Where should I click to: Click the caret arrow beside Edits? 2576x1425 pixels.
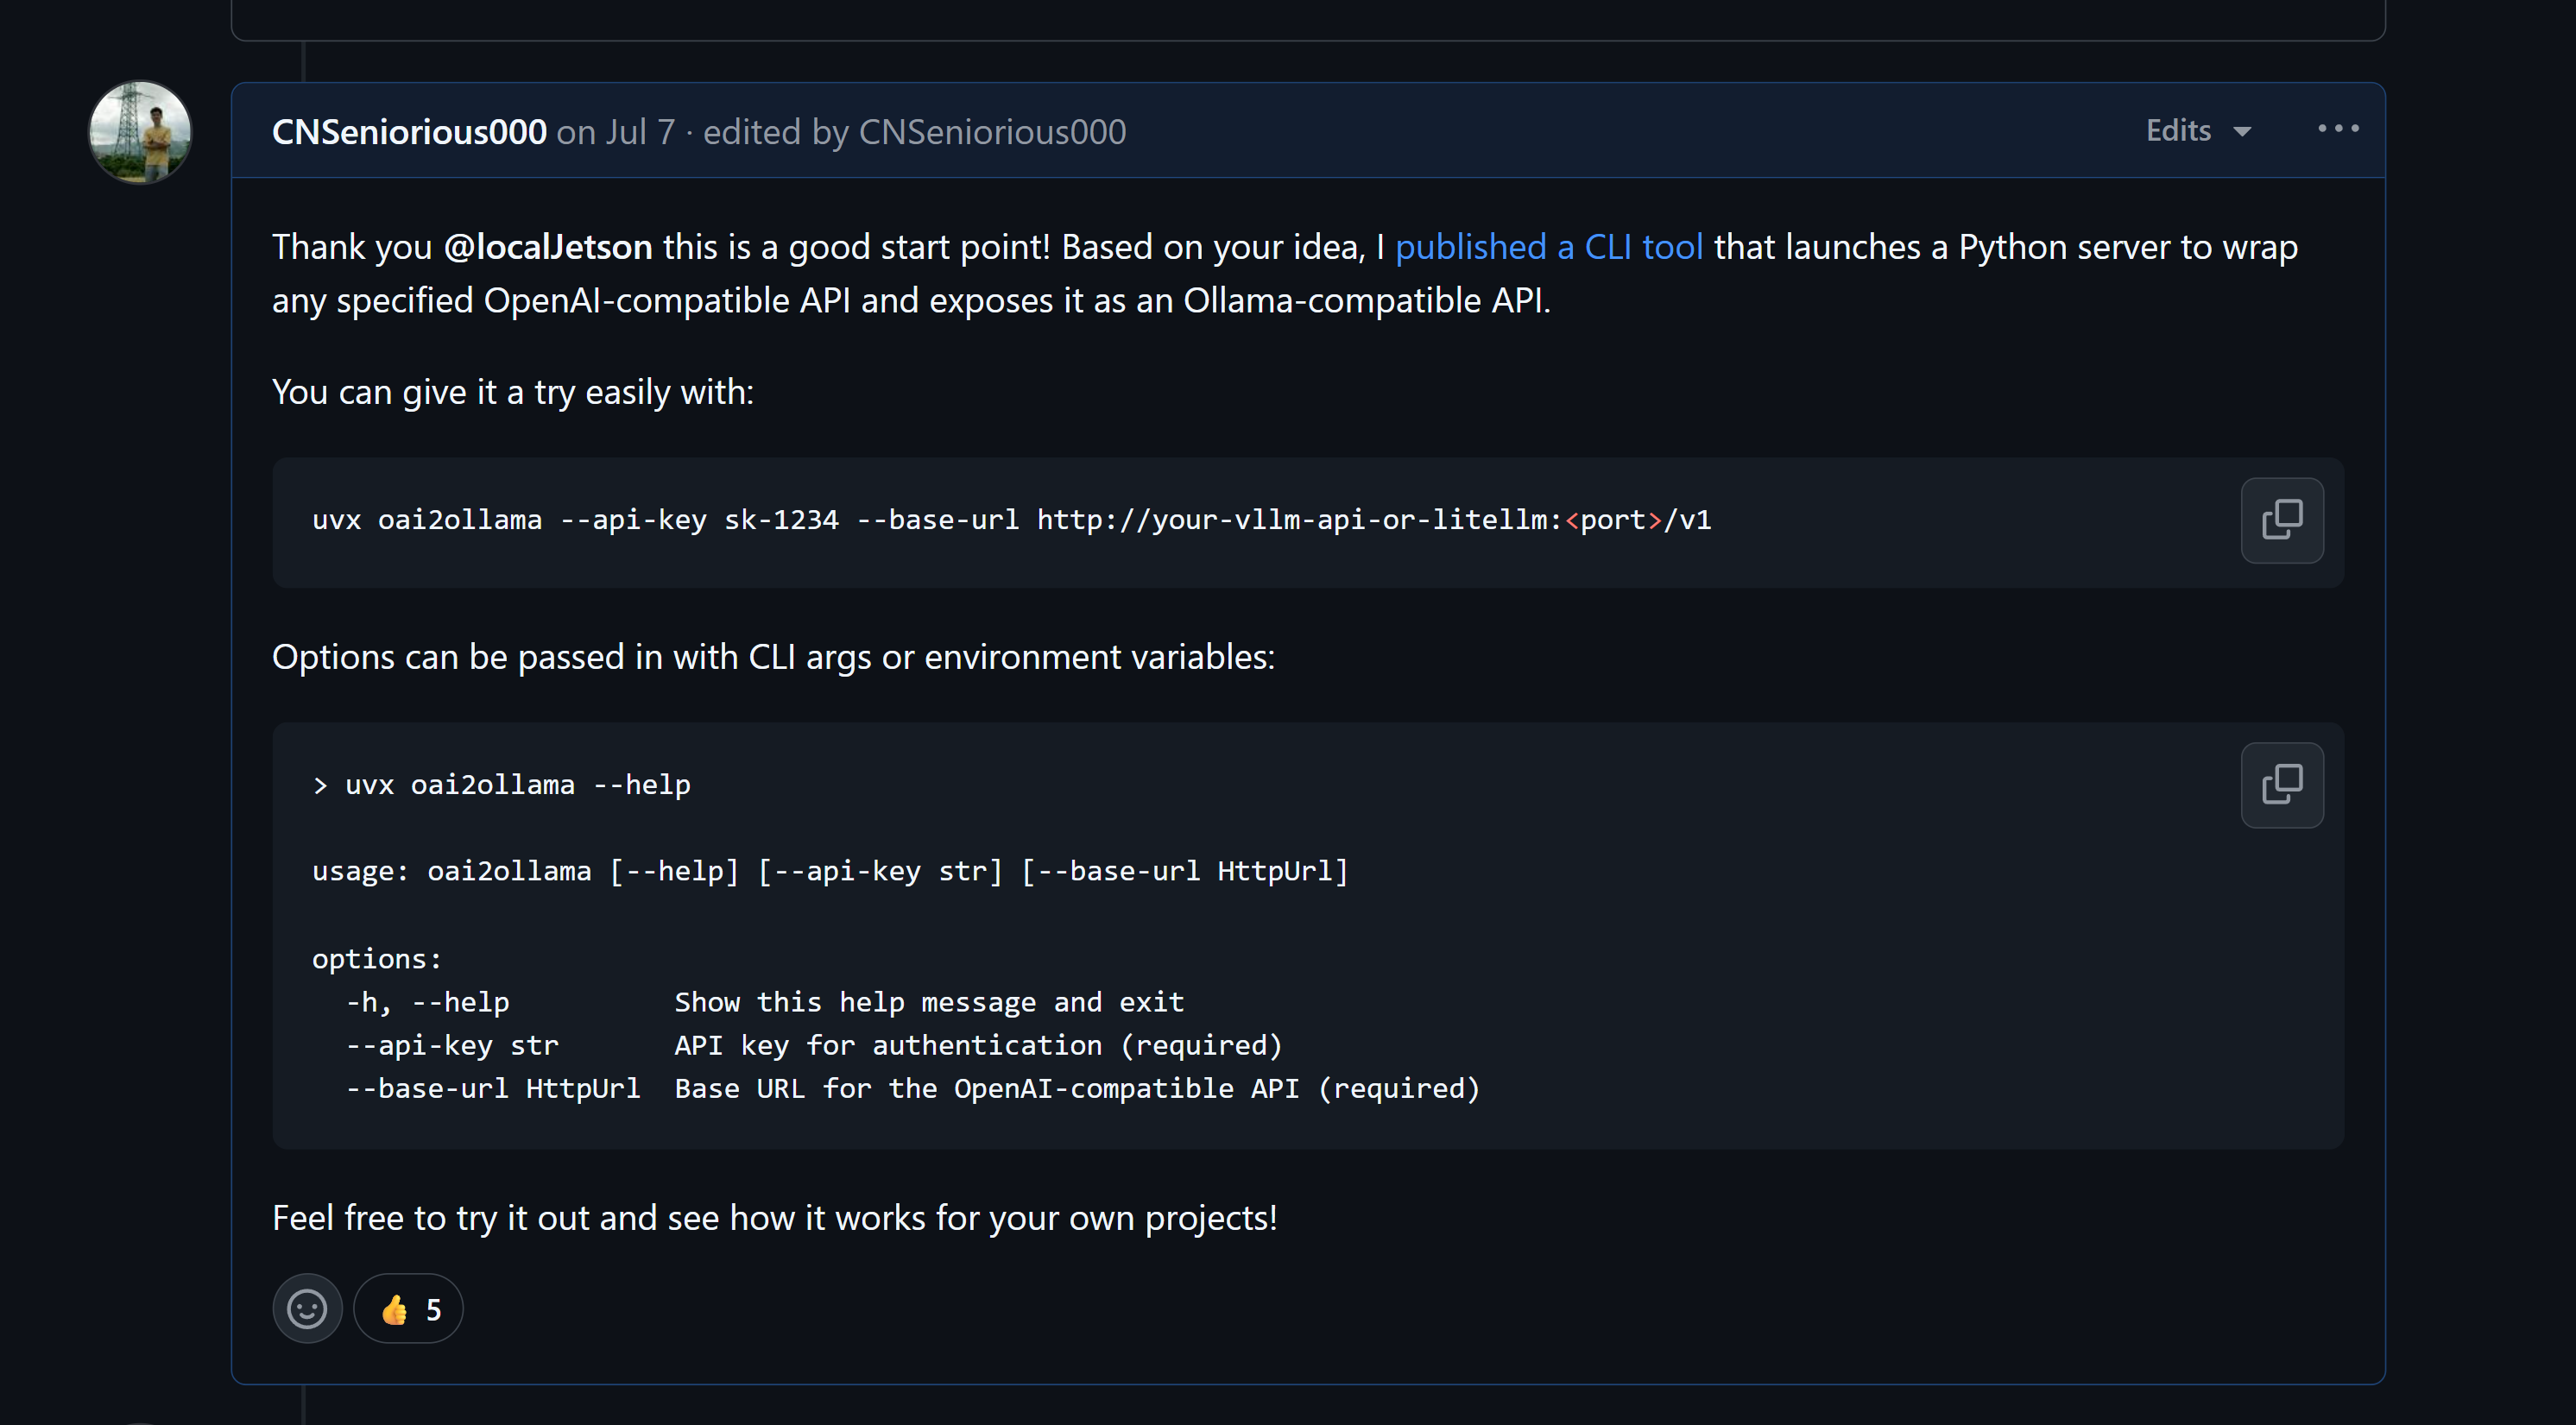pyautogui.click(x=2243, y=132)
